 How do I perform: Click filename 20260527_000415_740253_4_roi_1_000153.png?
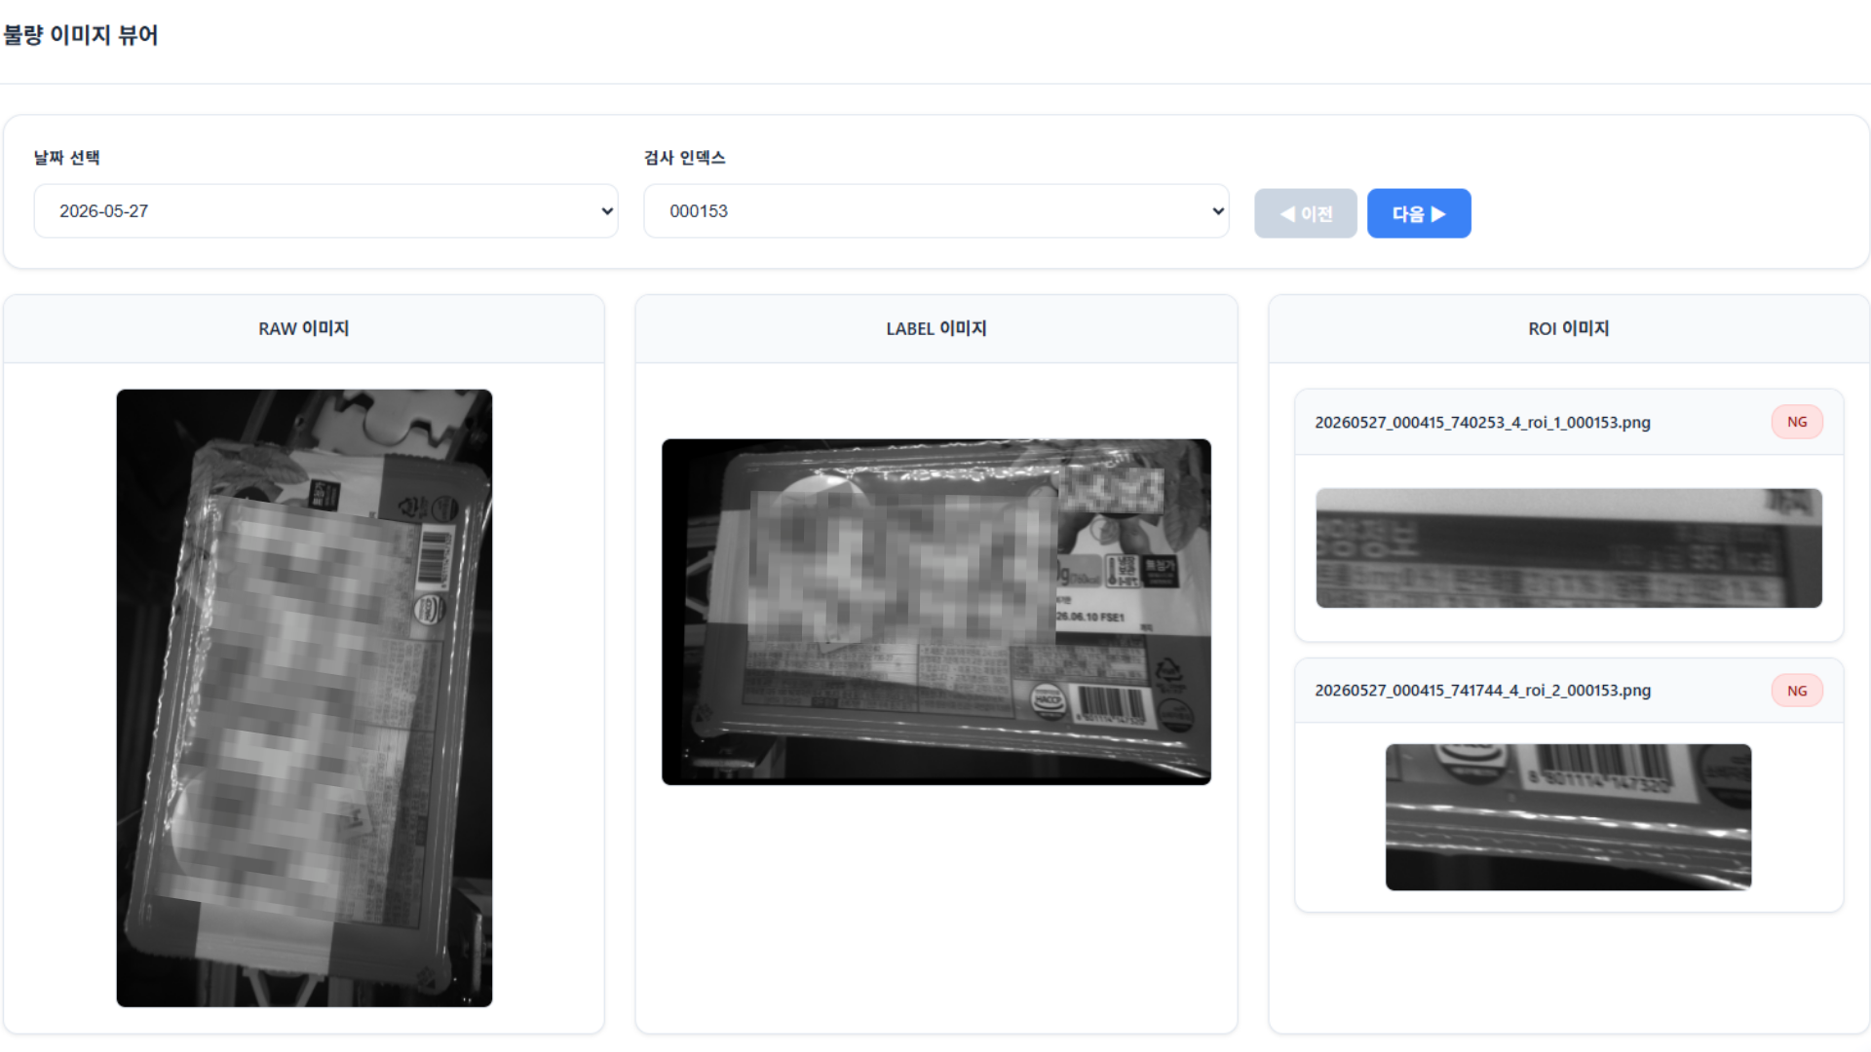[x=1482, y=423]
